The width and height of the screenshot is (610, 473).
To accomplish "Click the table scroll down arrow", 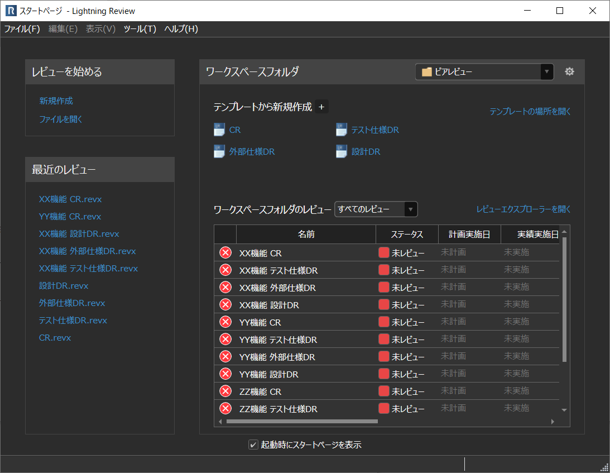I will (564, 410).
